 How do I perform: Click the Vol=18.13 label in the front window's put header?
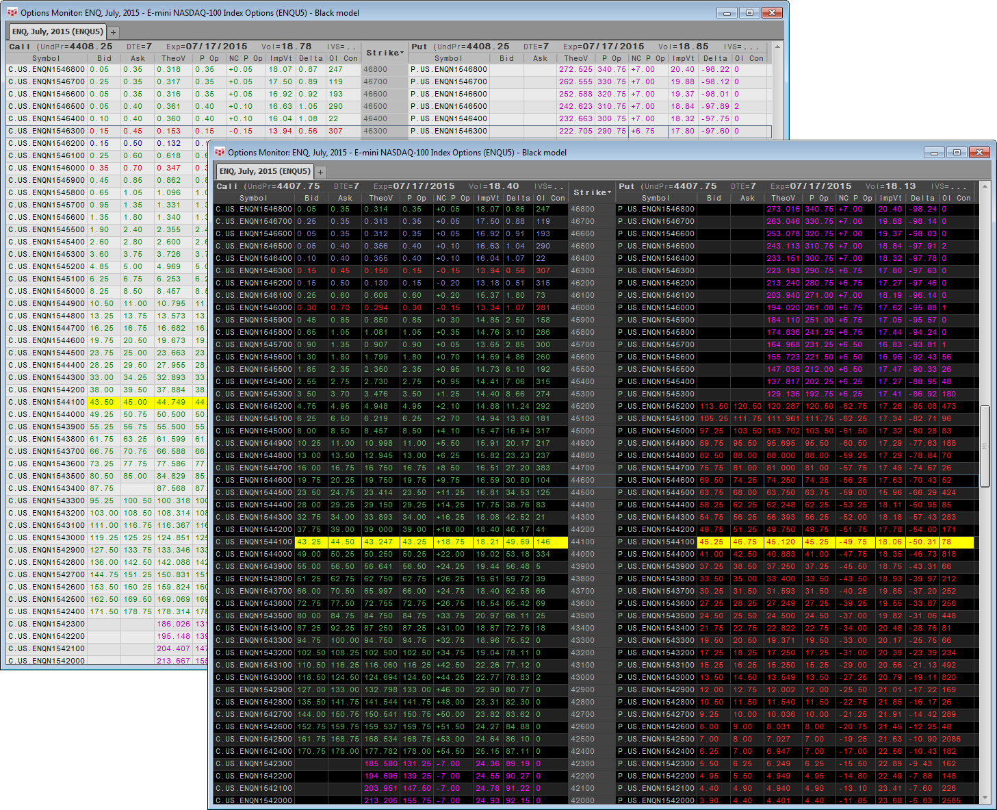[891, 186]
